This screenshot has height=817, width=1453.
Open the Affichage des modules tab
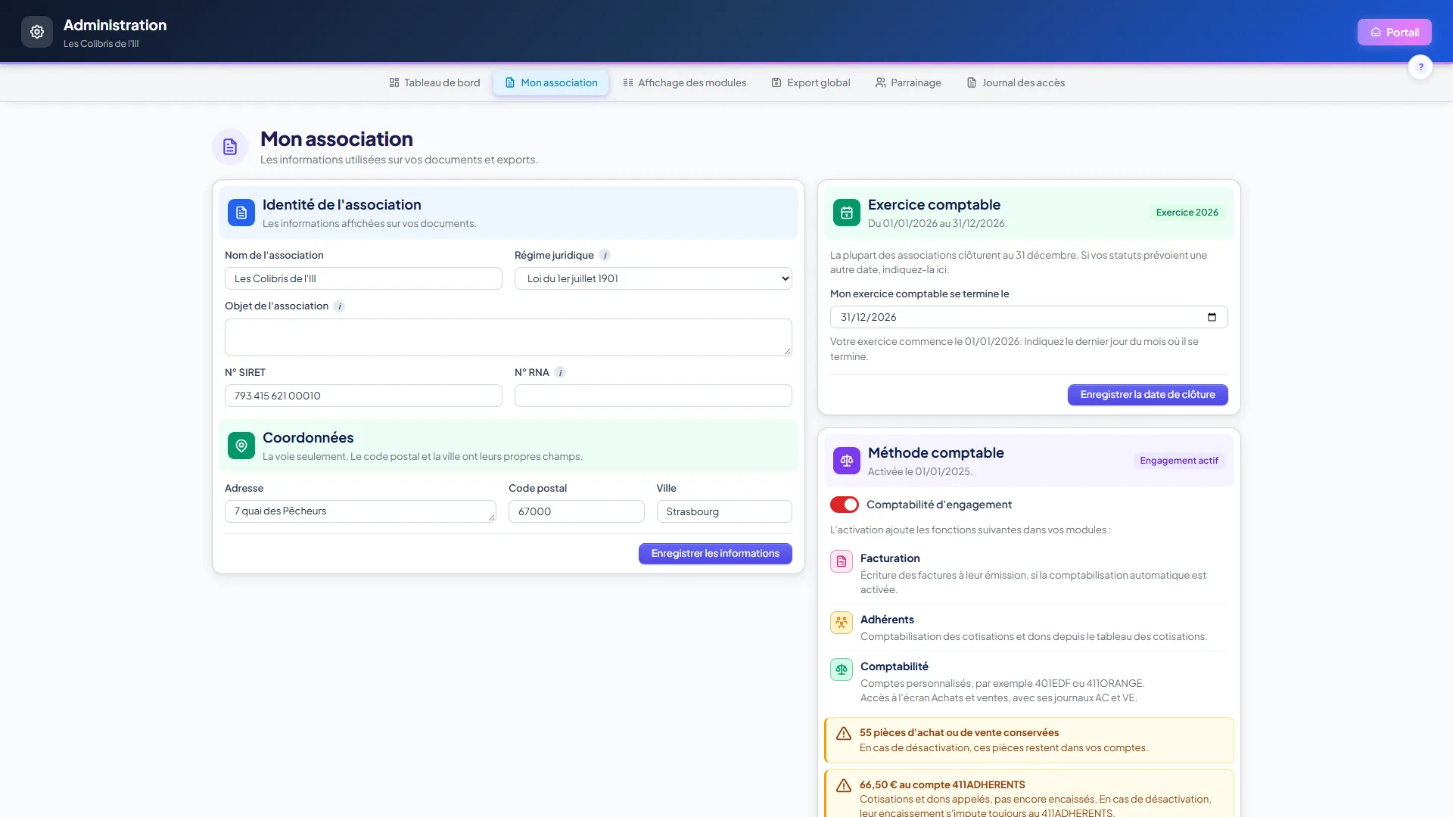685,83
